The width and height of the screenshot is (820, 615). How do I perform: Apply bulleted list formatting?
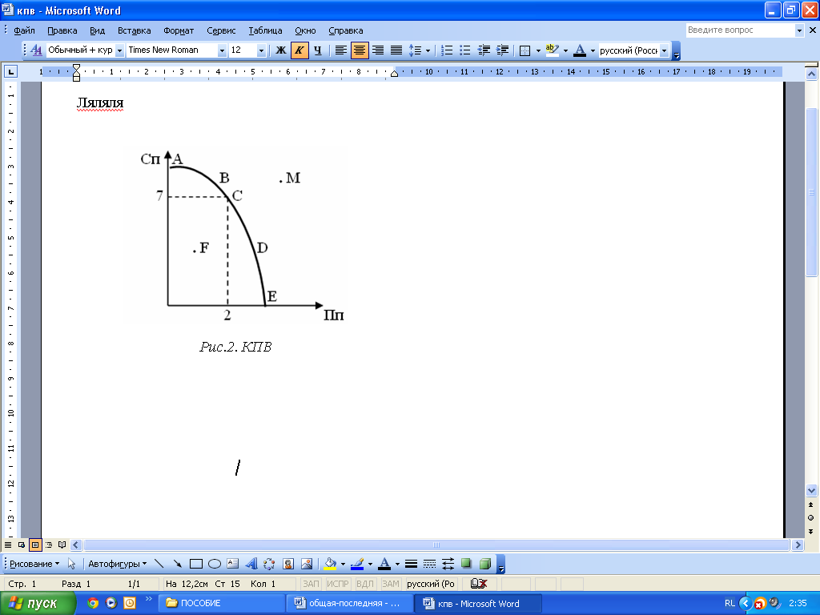tap(465, 50)
